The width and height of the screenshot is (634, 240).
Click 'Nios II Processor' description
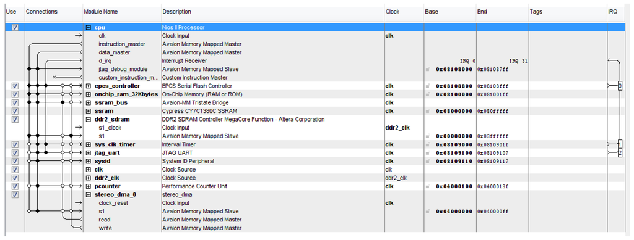pyautogui.click(x=183, y=27)
